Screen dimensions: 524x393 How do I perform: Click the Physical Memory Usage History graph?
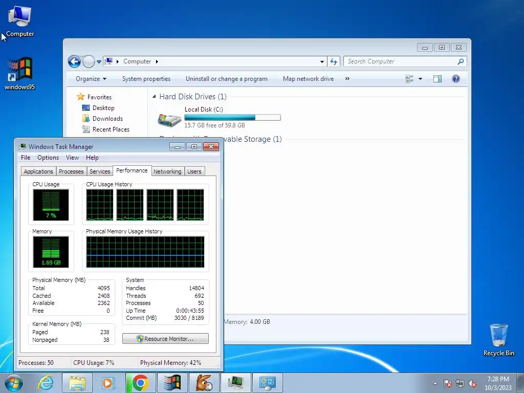tap(145, 252)
